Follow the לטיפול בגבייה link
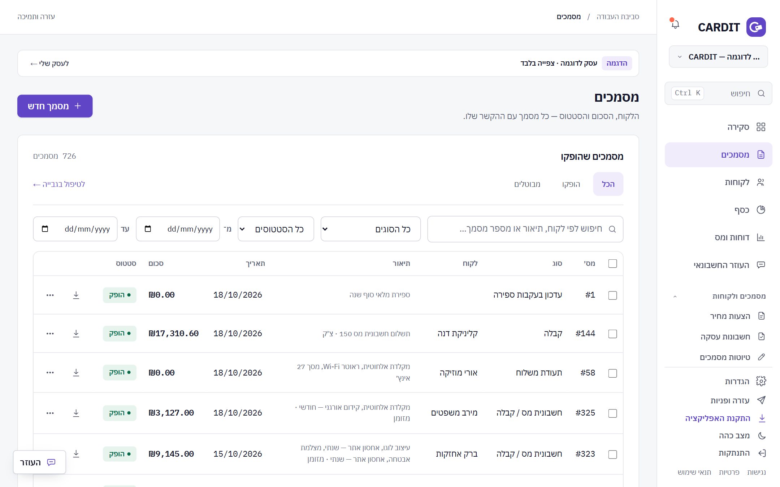This screenshot has width=780, height=487. point(59,184)
